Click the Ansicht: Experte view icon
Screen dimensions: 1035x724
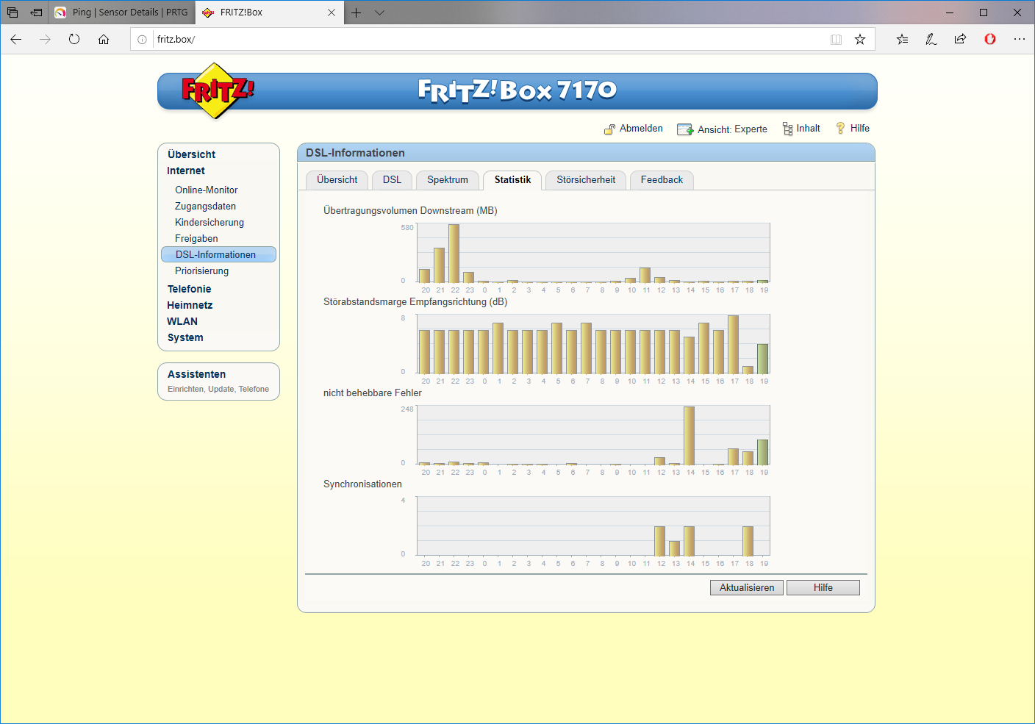point(684,129)
